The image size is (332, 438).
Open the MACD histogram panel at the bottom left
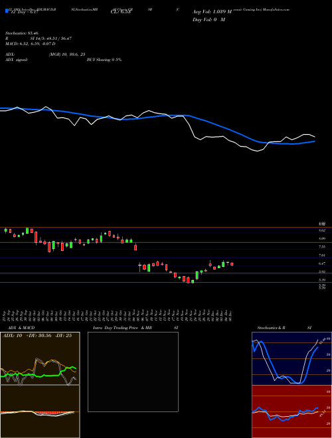tap(40, 411)
